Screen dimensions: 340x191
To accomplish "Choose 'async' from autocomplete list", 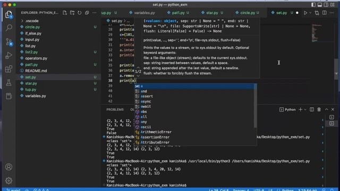I will (x=195, y=101).
